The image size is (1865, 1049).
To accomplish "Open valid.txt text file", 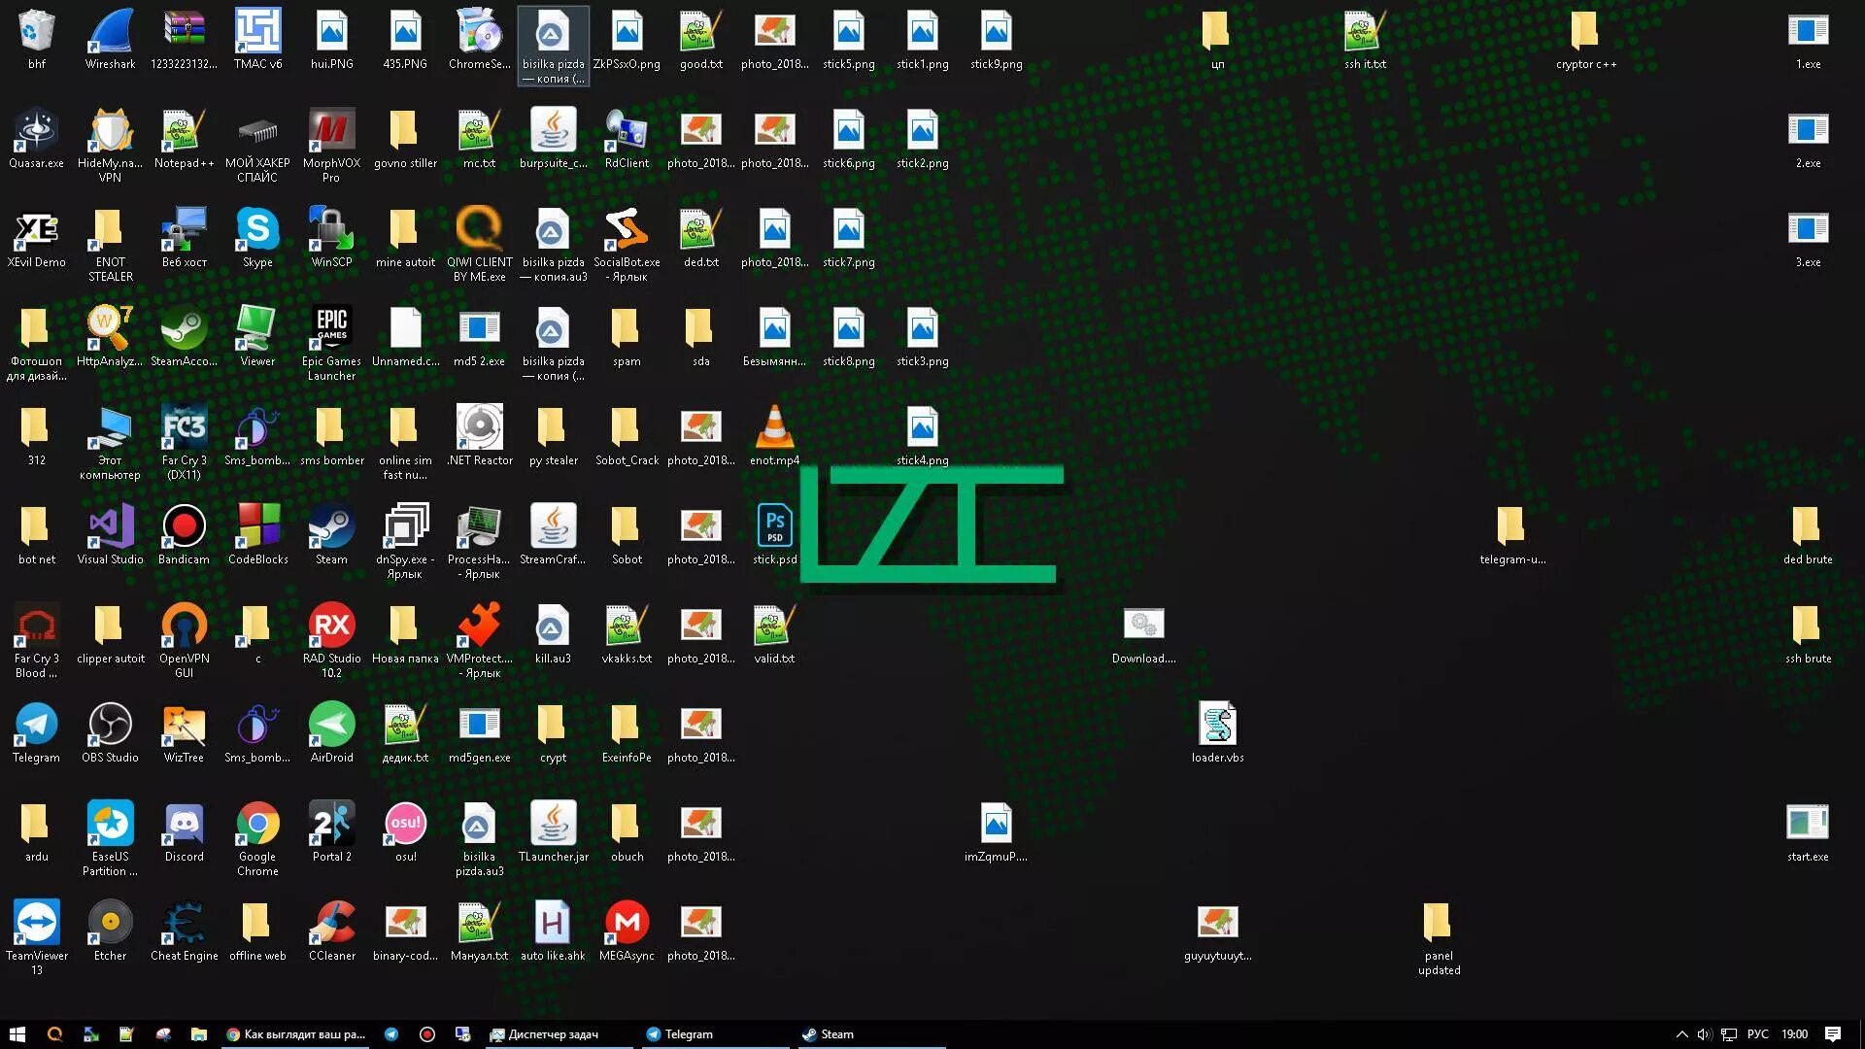I will click(772, 626).
